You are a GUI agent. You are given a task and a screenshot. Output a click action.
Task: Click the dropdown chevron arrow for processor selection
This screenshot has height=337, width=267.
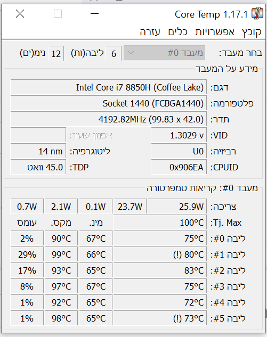pyautogui.click(x=131, y=53)
